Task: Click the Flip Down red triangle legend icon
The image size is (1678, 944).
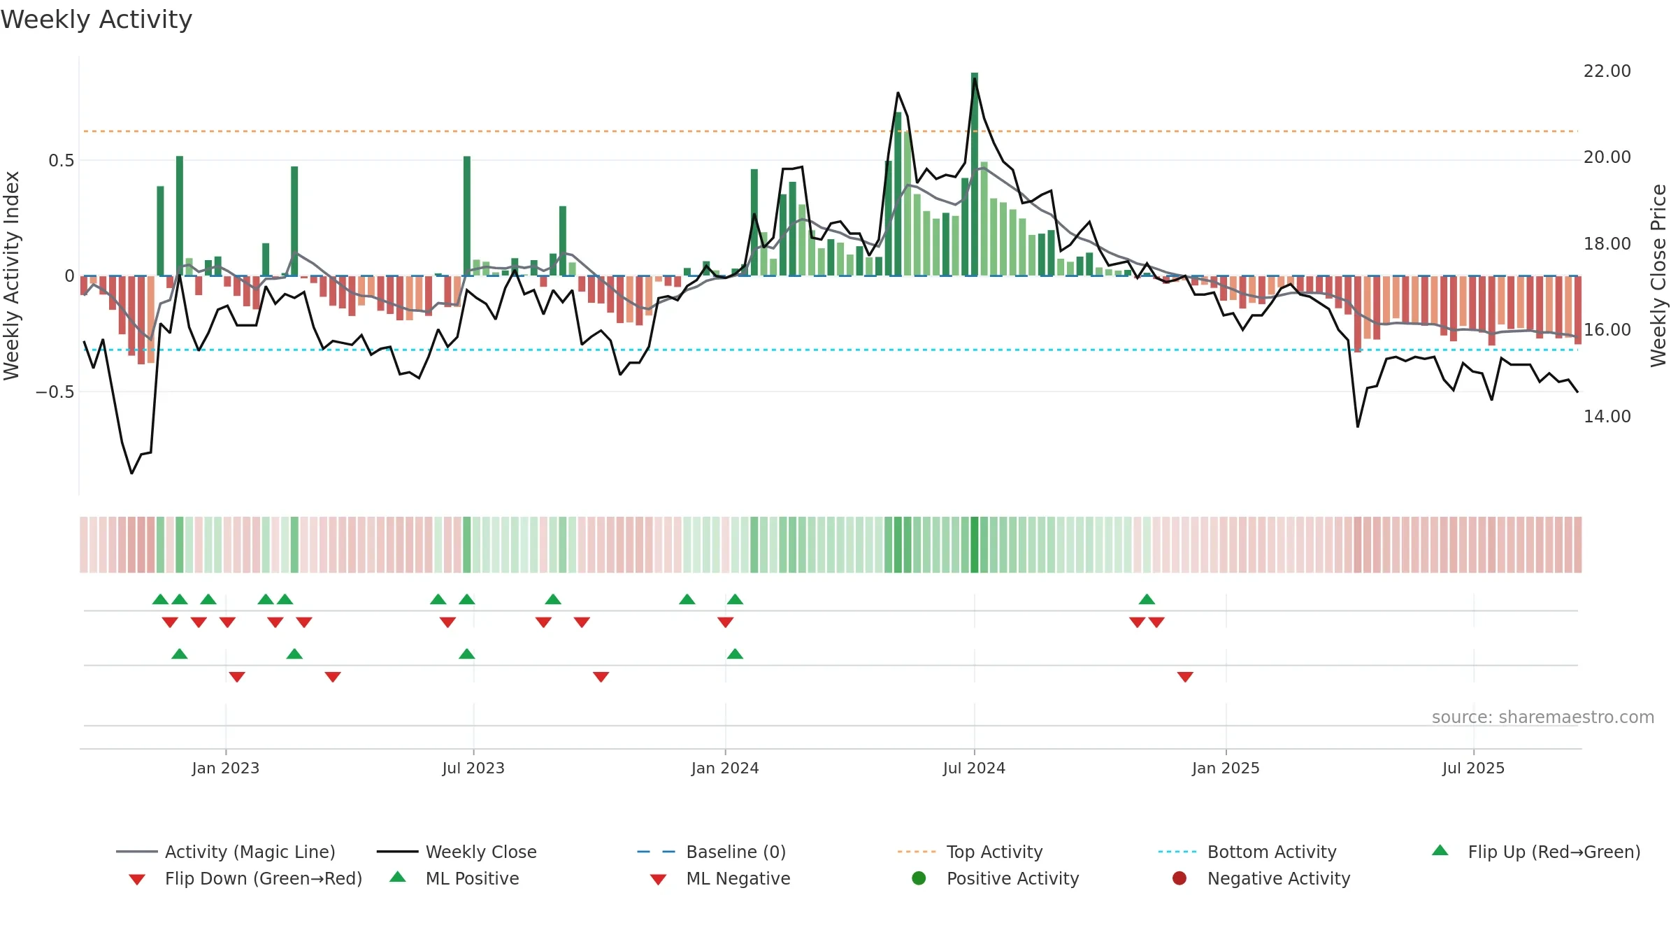Action: [137, 880]
